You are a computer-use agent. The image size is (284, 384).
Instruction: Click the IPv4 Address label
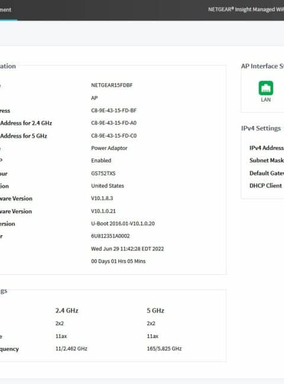pyautogui.click(x=267, y=148)
